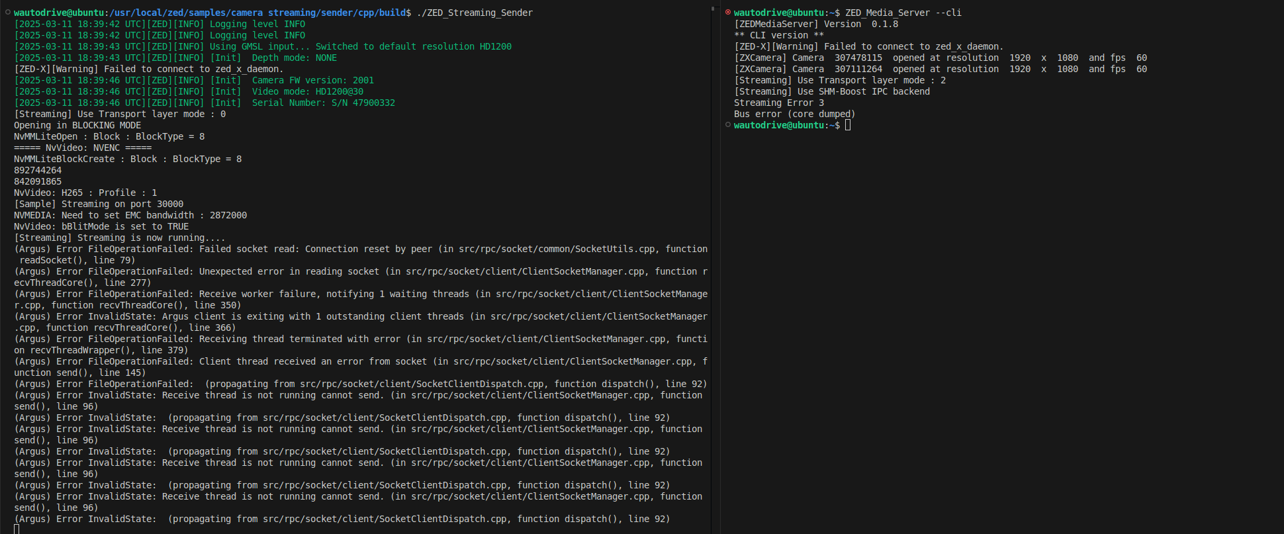Viewport: 1284px width, 534px height.
Task: Click 'Use Transport layer mode : 0' line
Action: point(120,114)
